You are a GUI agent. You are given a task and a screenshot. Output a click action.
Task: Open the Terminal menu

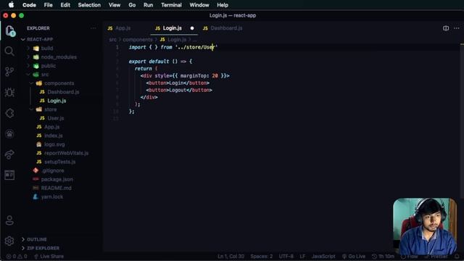(171, 5)
